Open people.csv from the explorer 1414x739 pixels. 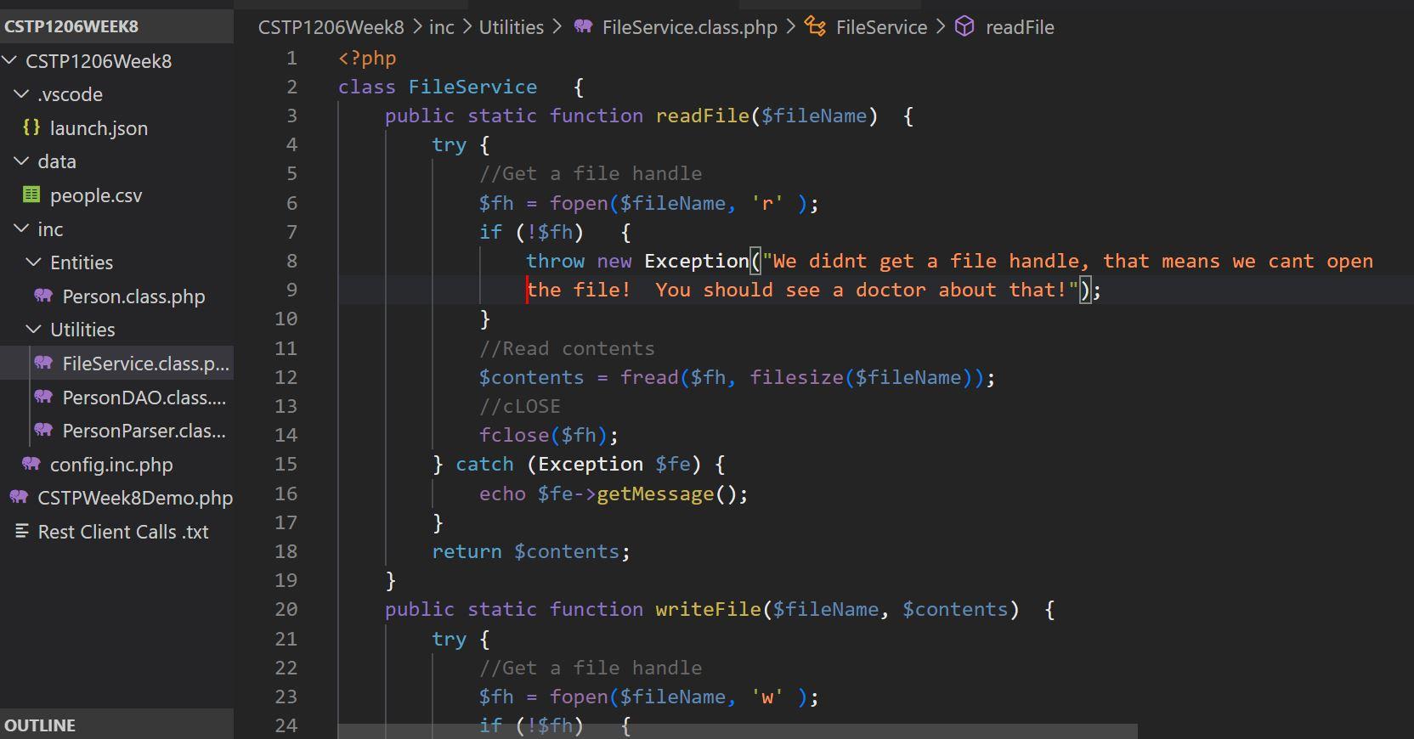point(96,195)
